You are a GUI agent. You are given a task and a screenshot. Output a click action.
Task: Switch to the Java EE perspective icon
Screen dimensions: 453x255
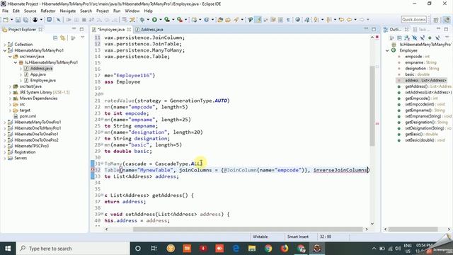(x=447, y=20)
